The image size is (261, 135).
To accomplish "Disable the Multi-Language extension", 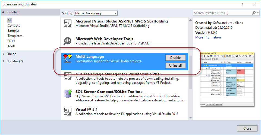I will tap(175, 57).
